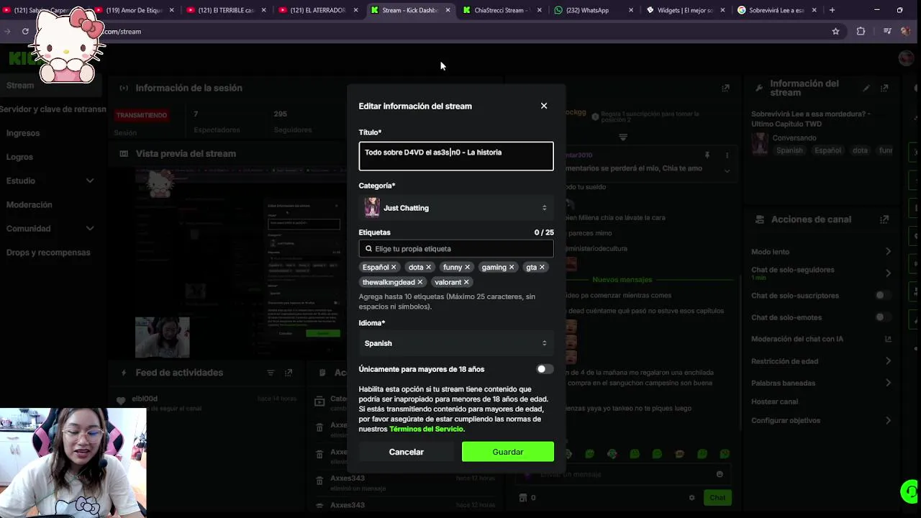Screen dimensions: 921x518
Task: Pop out the chat panel
Action: coord(725,88)
